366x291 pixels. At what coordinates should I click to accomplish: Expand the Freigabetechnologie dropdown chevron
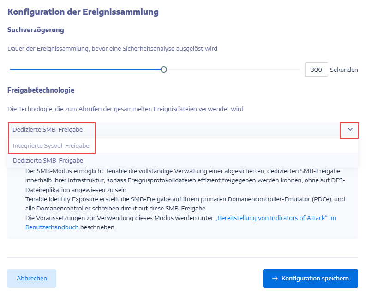tap(350, 130)
